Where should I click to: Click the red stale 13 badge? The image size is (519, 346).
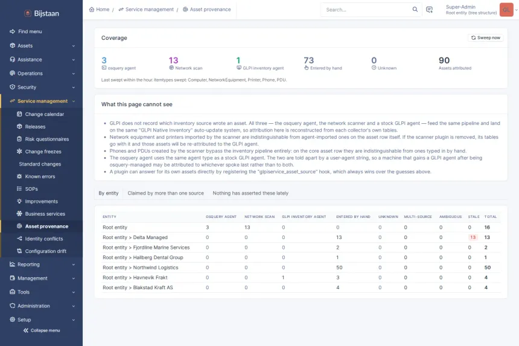(473, 237)
